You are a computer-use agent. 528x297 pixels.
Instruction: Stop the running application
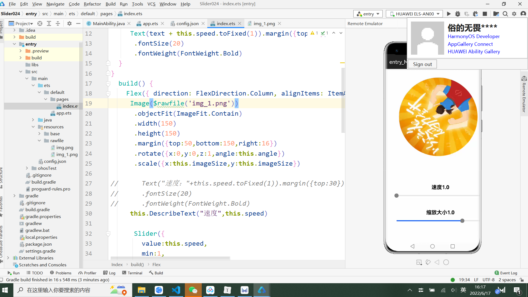tap(485, 14)
